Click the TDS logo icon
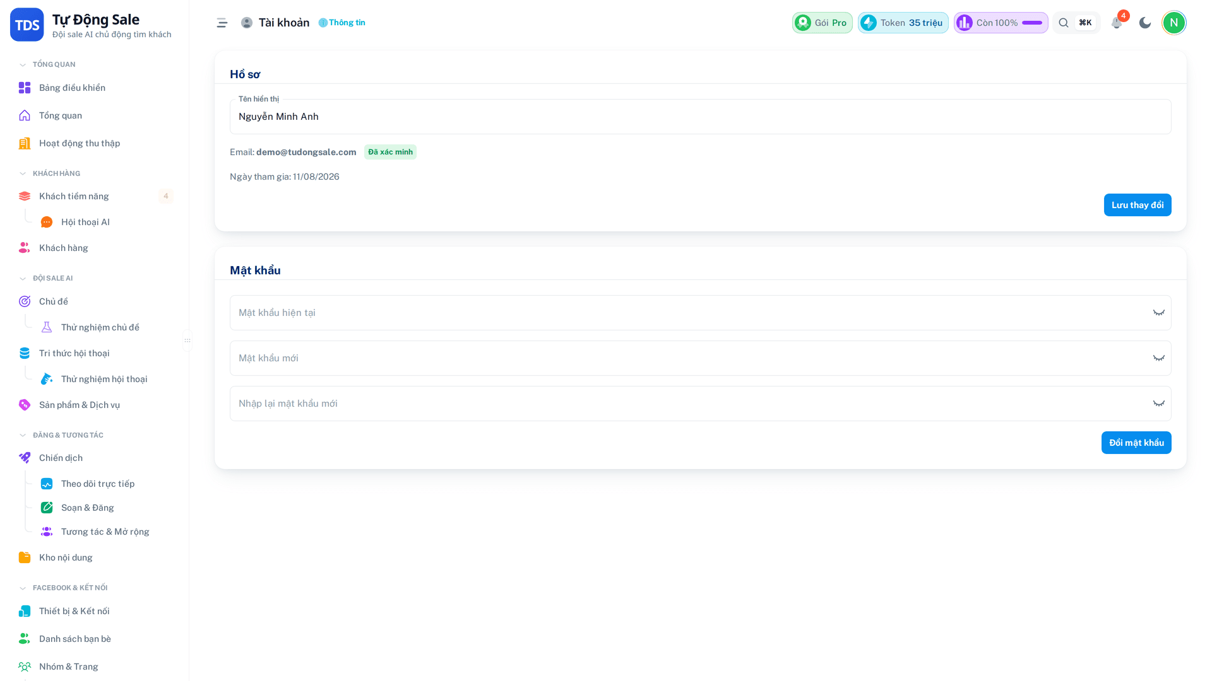 (x=27, y=25)
